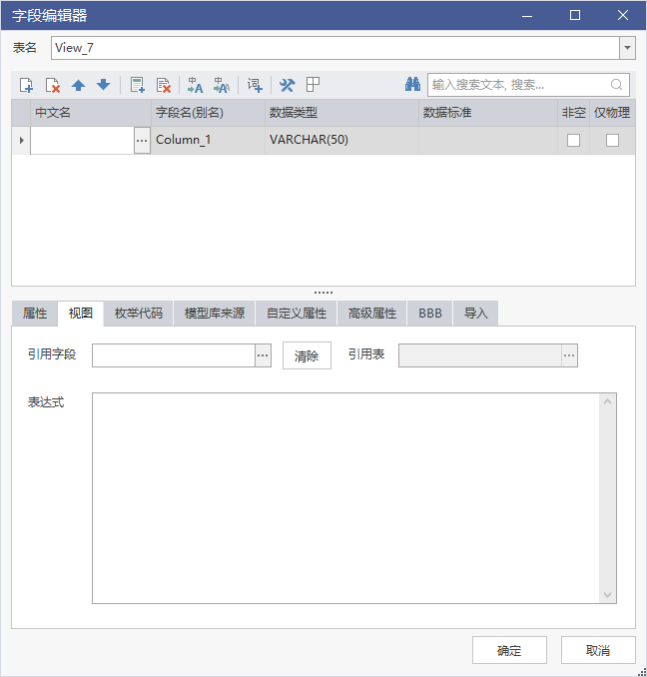Click the Chinese-to-A translate icon
Viewport: 647px width, 677px height.
click(x=195, y=85)
